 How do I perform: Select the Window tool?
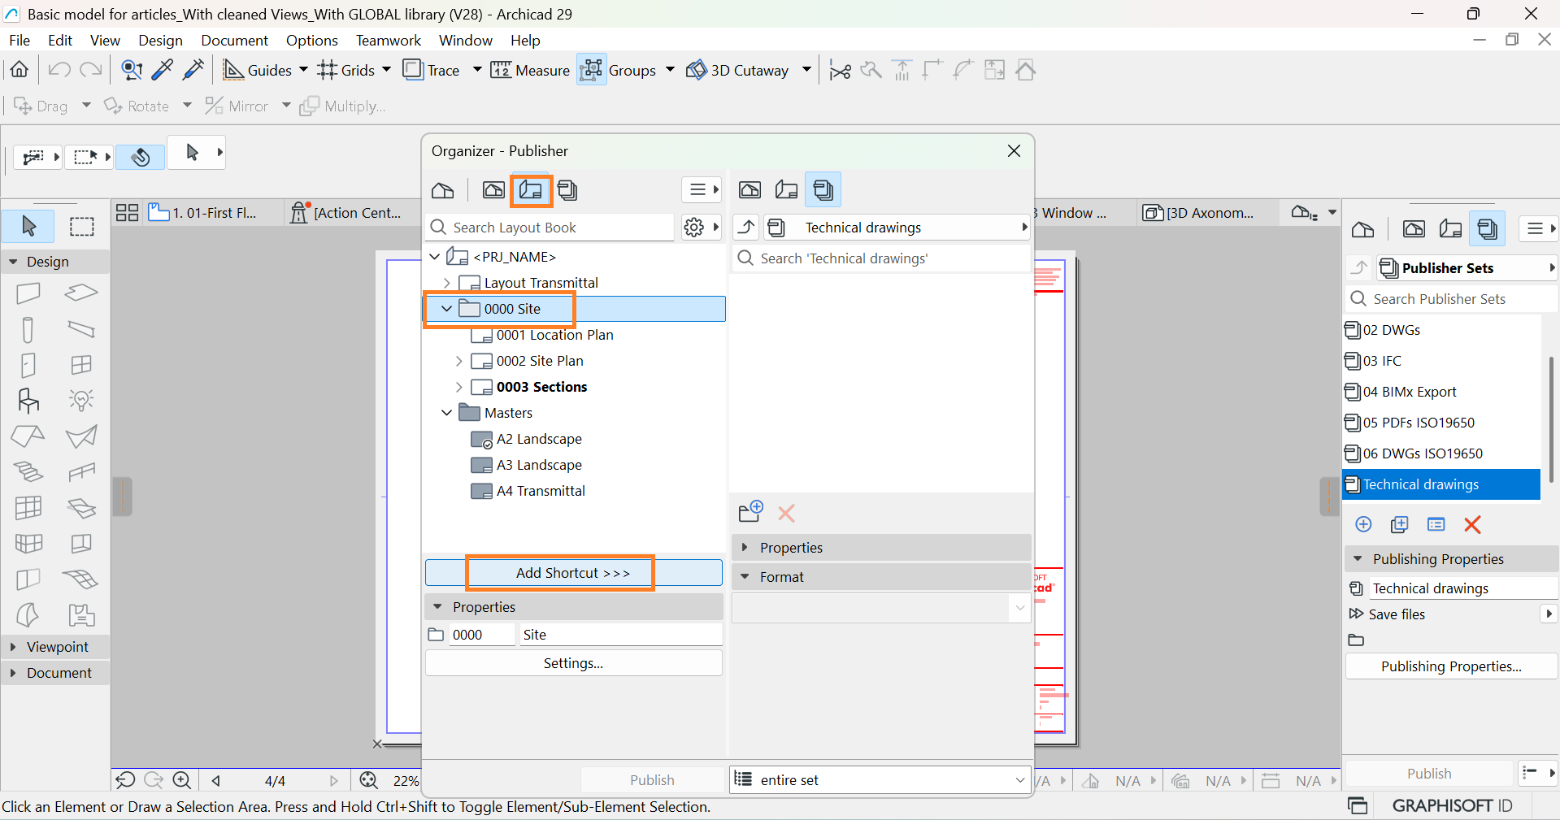(x=81, y=365)
